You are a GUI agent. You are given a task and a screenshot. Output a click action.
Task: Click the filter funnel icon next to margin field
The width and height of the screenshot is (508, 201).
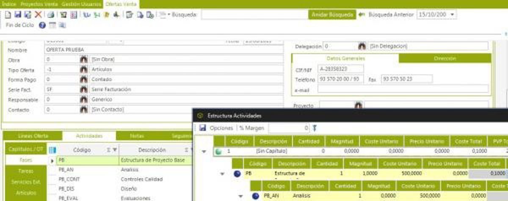(x=315, y=128)
